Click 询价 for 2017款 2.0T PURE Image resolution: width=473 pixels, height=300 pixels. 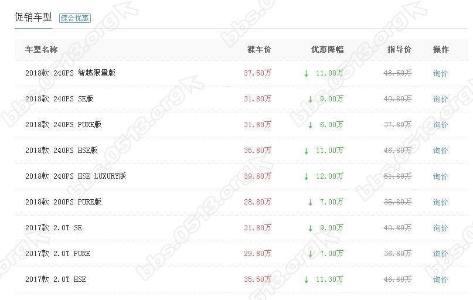point(440,254)
